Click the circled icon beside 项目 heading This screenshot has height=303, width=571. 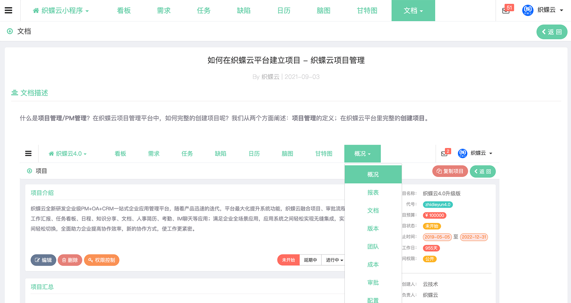[30, 171]
